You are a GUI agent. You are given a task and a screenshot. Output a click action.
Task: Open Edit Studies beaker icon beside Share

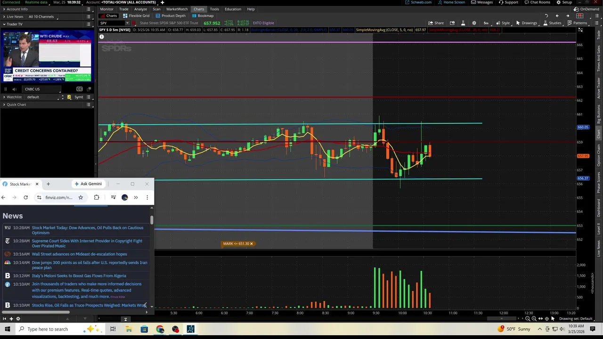(x=463, y=23)
